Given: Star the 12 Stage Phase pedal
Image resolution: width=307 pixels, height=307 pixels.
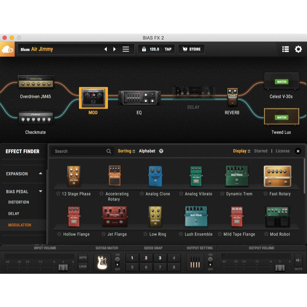Looking at the screenshot, I should point(59,194).
